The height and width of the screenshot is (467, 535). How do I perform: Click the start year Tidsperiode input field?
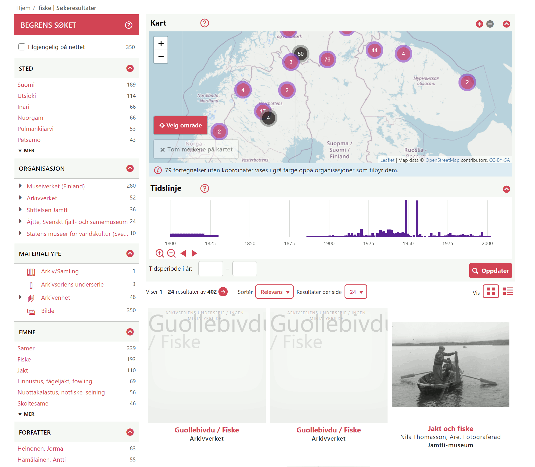(211, 269)
